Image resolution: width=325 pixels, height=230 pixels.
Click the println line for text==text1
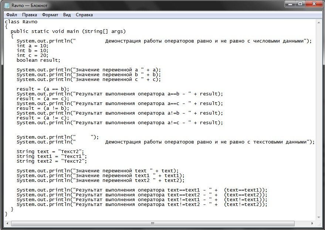142,190
